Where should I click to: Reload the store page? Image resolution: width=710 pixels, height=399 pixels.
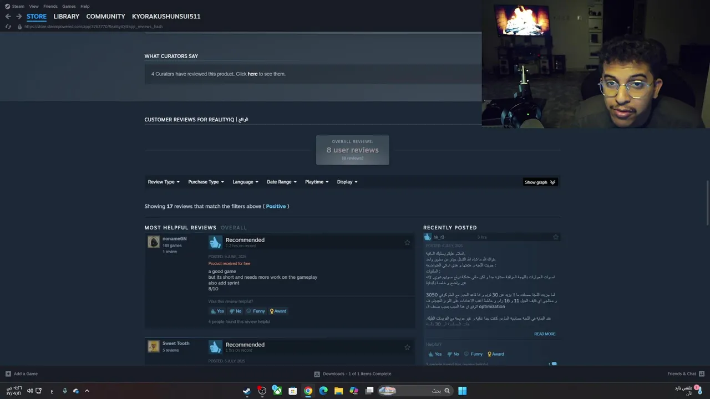pyautogui.click(x=8, y=27)
